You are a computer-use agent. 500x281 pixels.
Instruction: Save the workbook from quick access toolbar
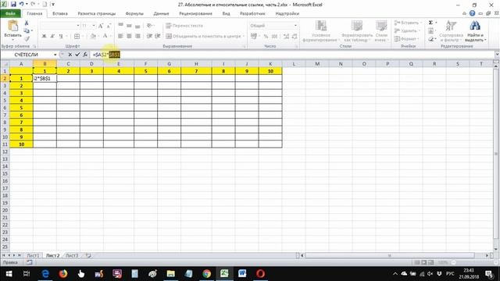point(13,5)
